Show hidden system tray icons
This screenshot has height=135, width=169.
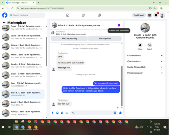pyautogui.click(x=147, y=127)
